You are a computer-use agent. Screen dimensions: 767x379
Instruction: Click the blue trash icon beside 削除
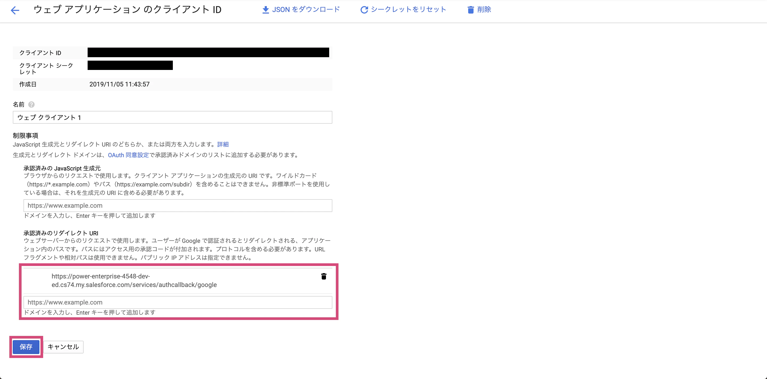tap(470, 10)
